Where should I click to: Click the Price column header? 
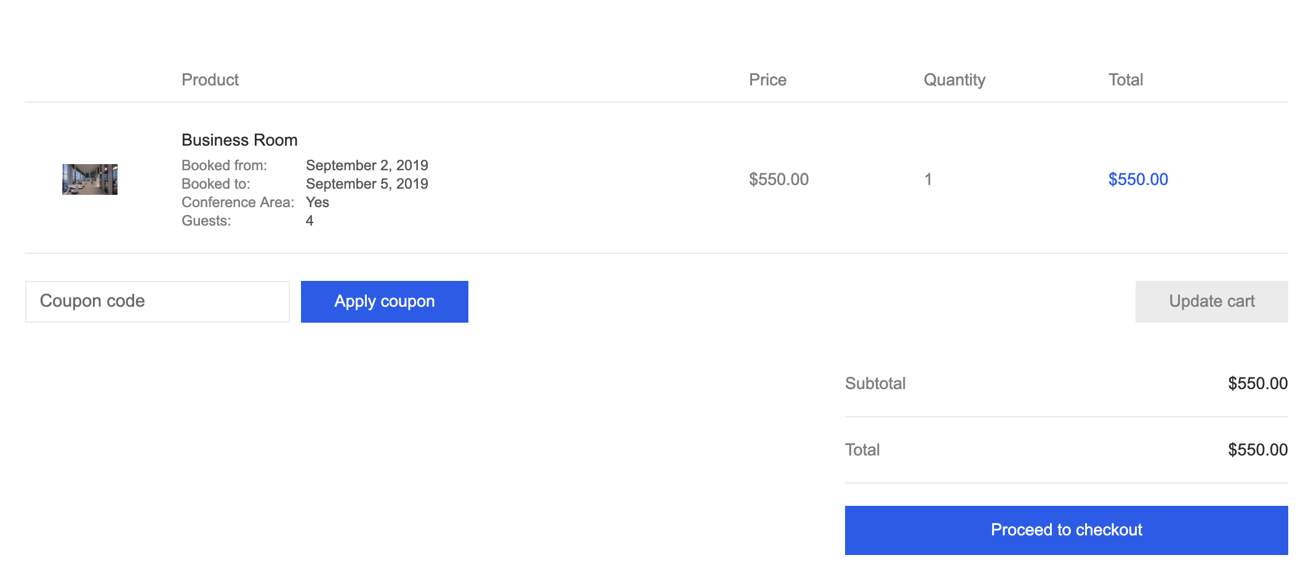tap(768, 80)
